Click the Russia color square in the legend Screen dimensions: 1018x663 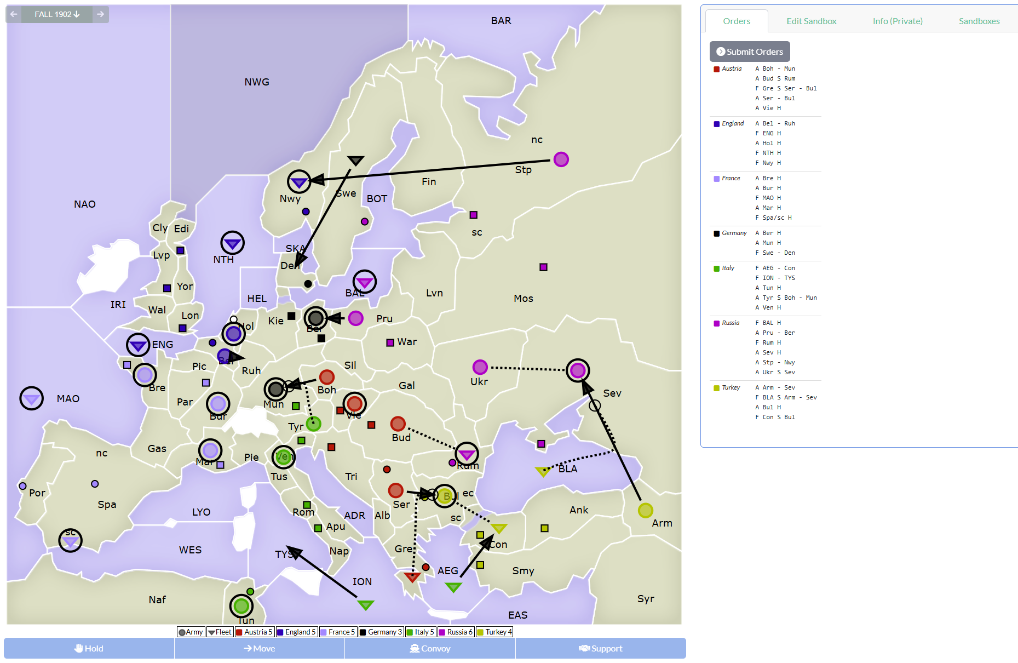(442, 632)
